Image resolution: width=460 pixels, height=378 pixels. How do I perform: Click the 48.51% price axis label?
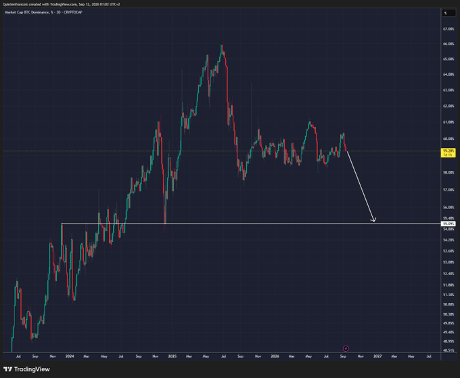pos(448,350)
